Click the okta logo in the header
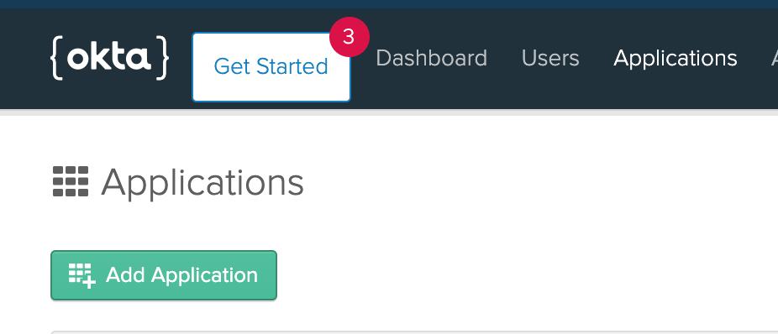Viewport: 778px width, 334px height. pos(110,58)
